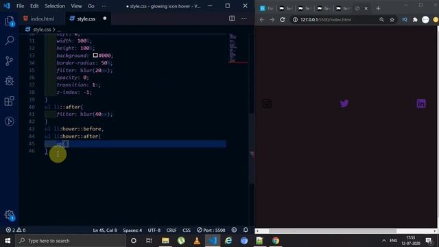Image resolution: width=439 pixels, height=247 pixels.
Task: Open the taskbar clock and date
Action: tap(411, 241)
